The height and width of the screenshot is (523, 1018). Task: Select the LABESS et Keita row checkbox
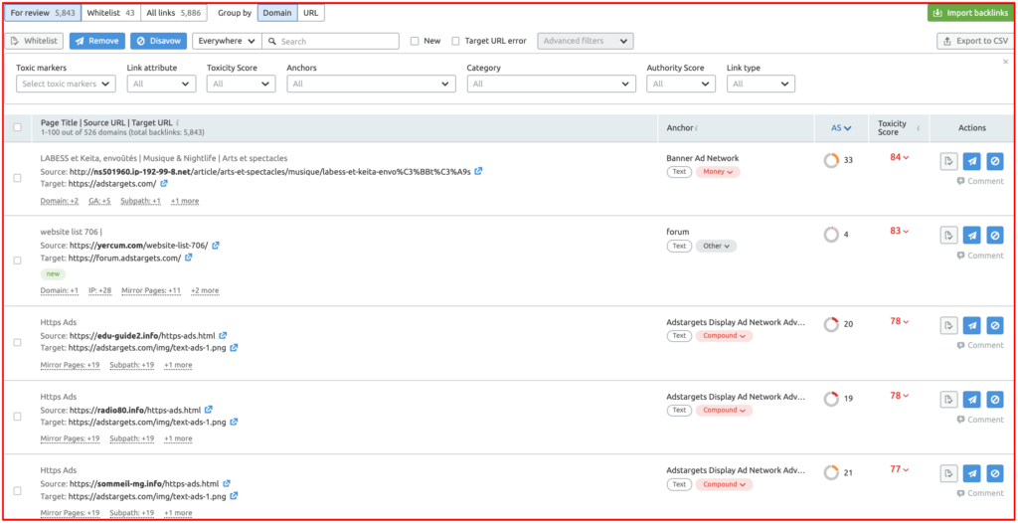18,177
